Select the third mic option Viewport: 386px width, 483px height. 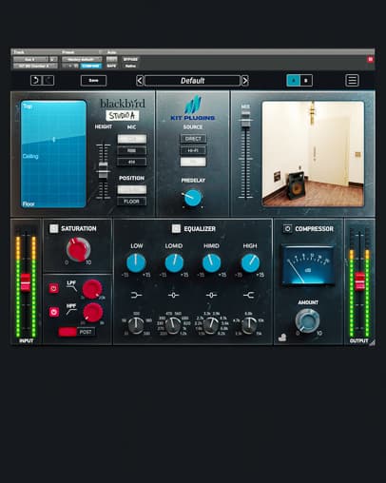tap(132, 162)
